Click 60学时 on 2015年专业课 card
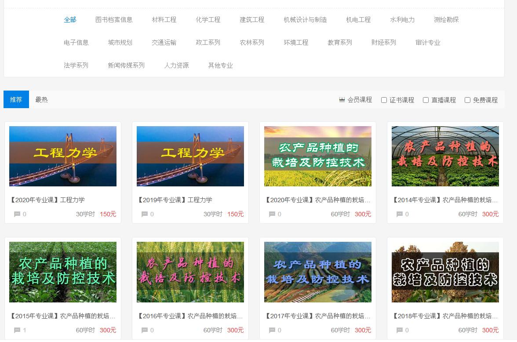Image resolution: width=517 pixels, height=342 pixels. coord(85,330)
